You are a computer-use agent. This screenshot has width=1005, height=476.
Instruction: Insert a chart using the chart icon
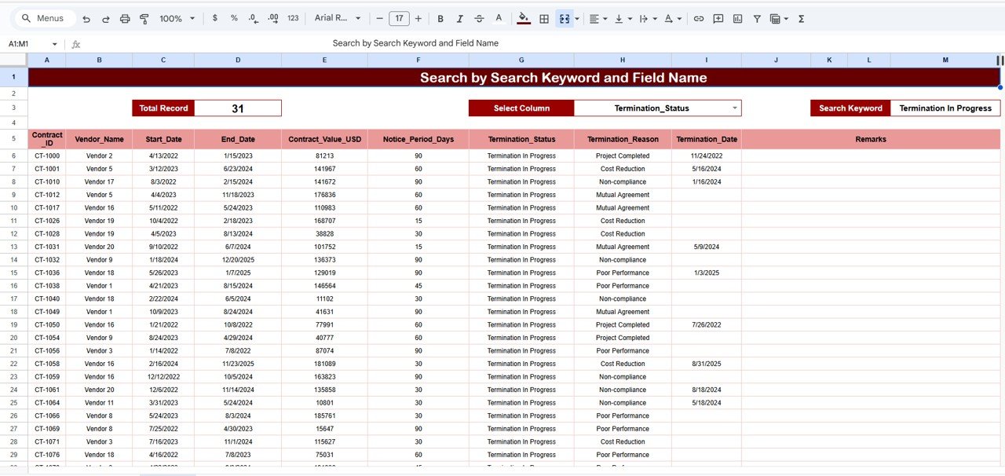737,18
